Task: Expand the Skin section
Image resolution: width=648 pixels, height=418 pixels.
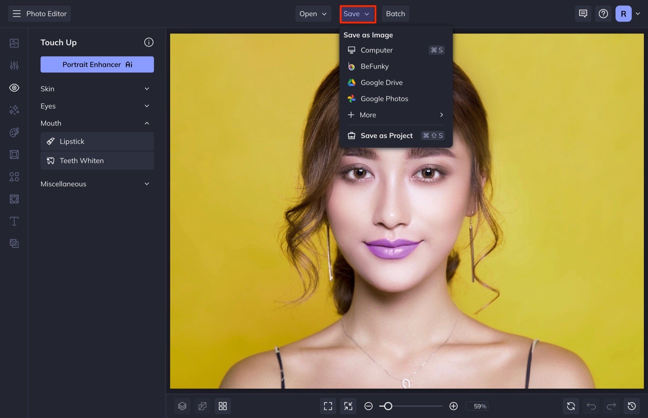Action: [97, 89]
